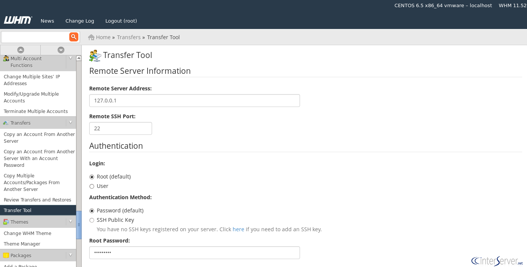The height and width of the screenshot is (267, 527).
Task: Click the Remote Server Address input field
Action: (x=194, y=101)
